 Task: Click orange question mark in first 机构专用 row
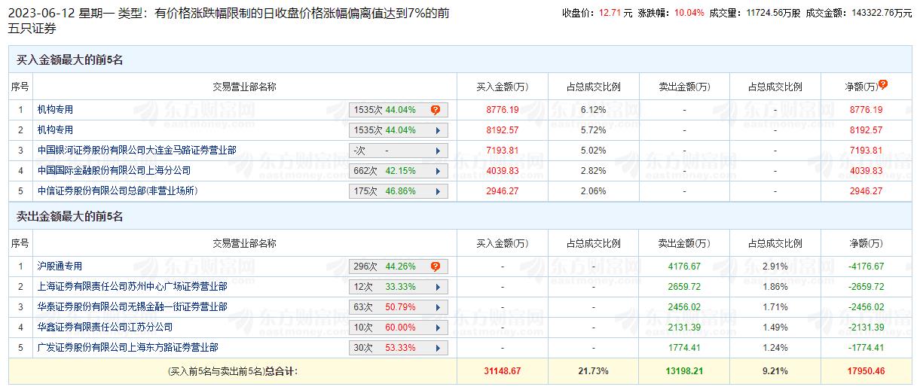pyautogui.click(x=435, y=110)
